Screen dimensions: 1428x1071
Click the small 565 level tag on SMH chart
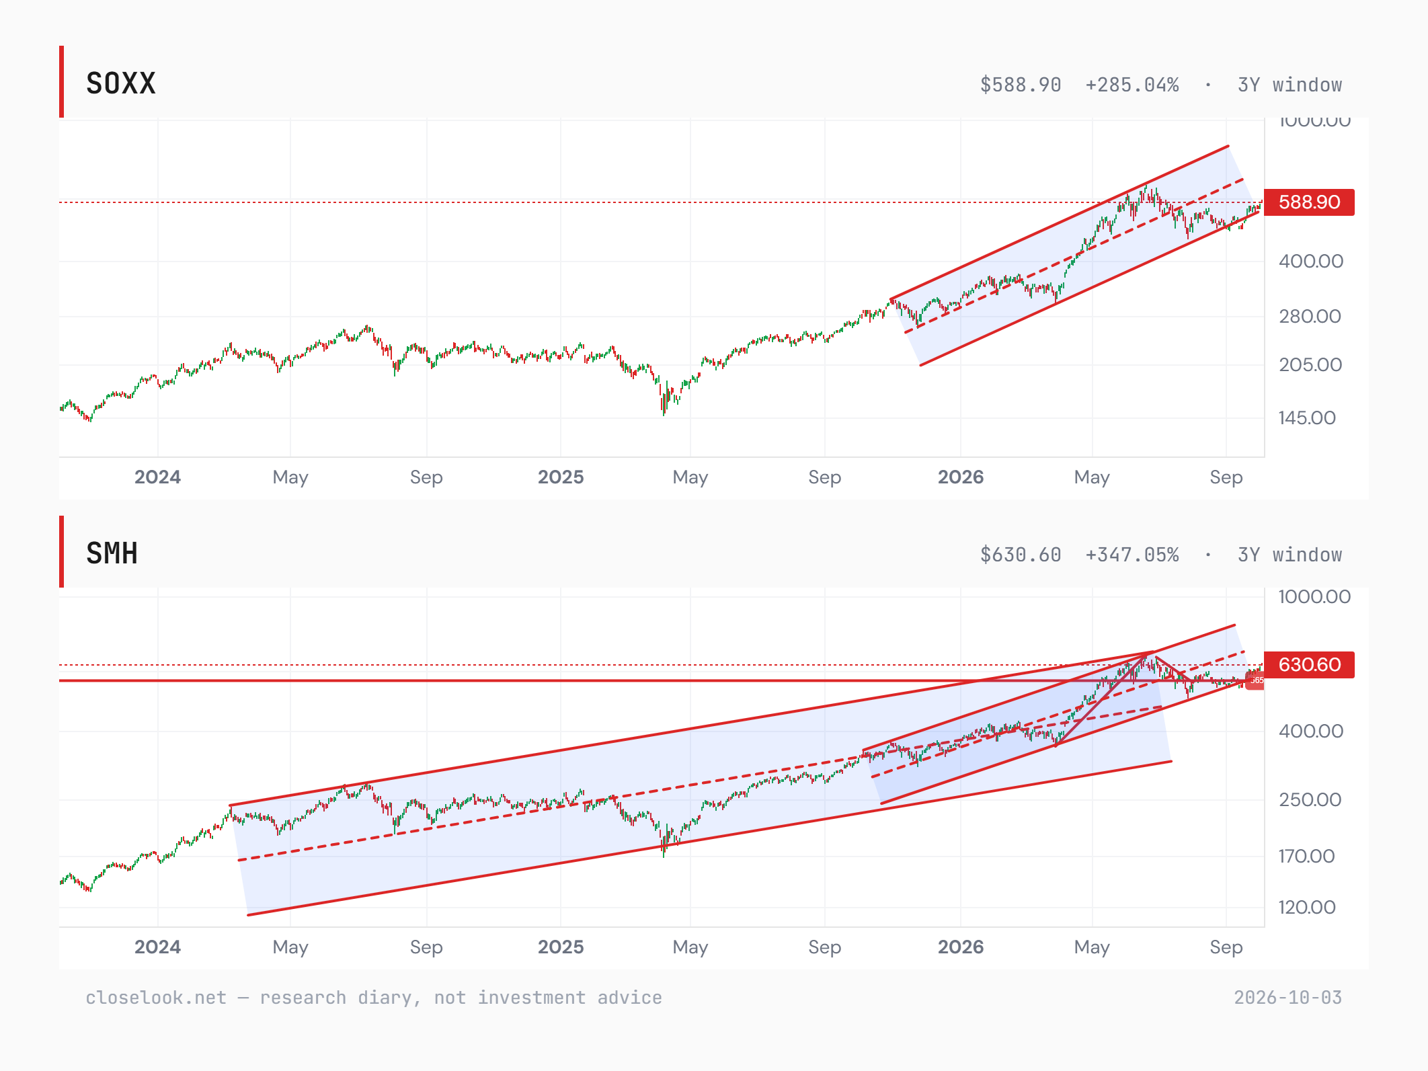point(1255,680)
